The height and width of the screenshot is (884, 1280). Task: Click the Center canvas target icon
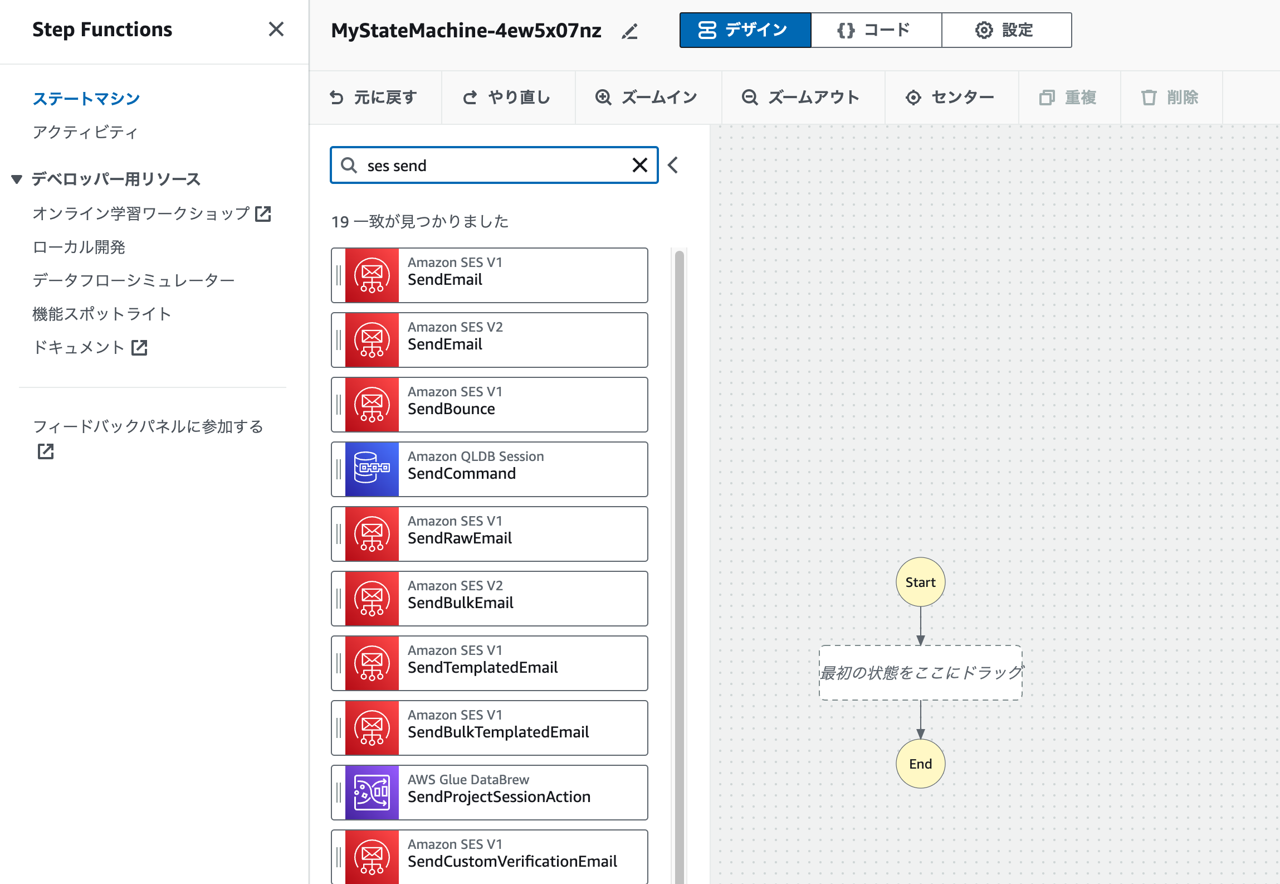pos(913,98)
